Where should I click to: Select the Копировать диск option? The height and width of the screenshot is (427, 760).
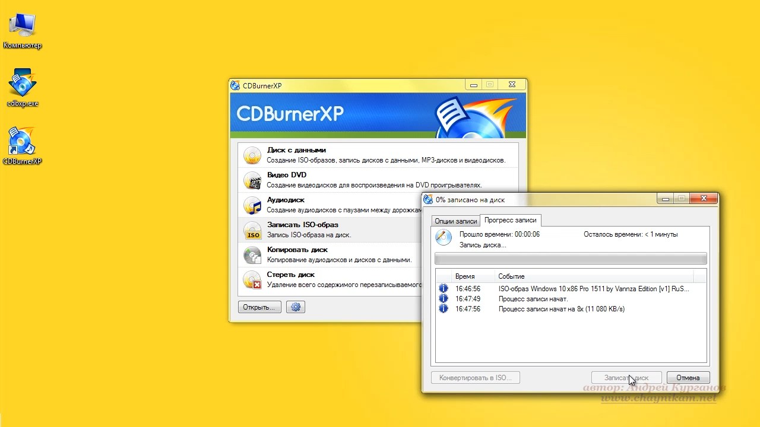click(x=330, y=255)
